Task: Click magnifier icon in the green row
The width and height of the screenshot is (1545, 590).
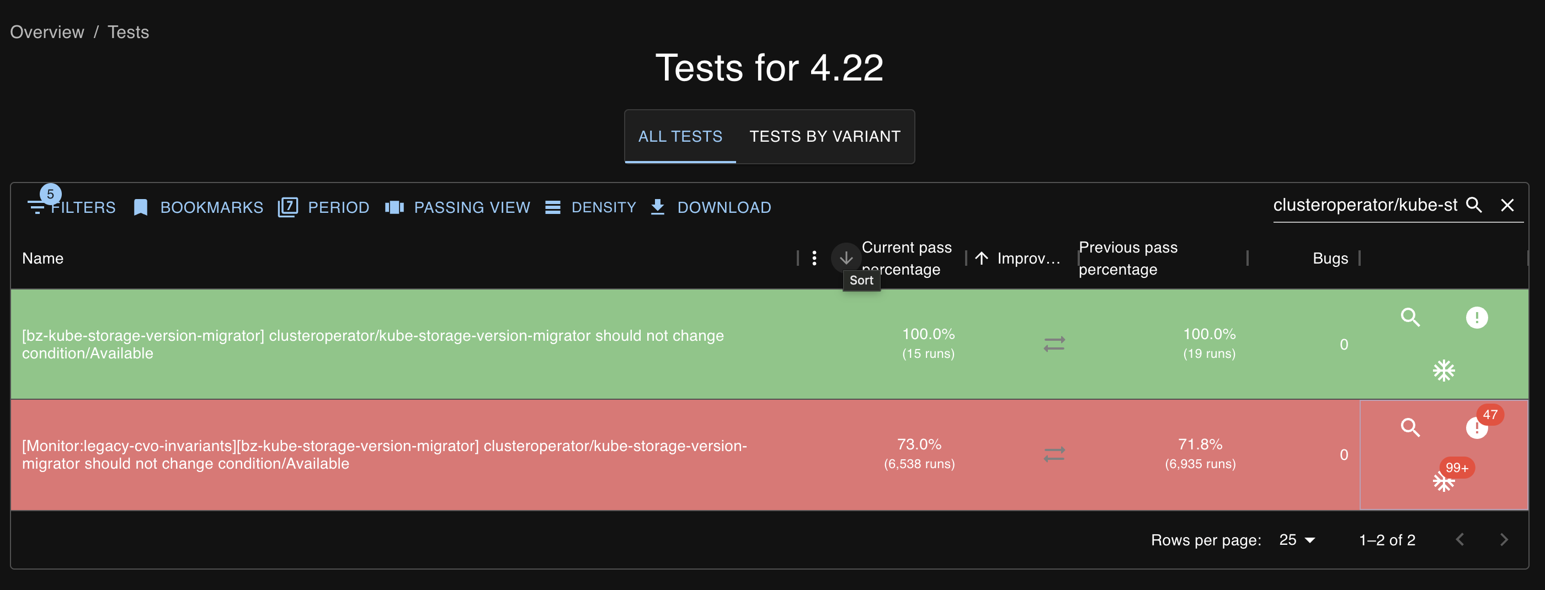Action: coord(1410,317)
